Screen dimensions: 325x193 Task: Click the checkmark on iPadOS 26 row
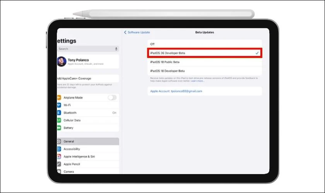point(257,53)
